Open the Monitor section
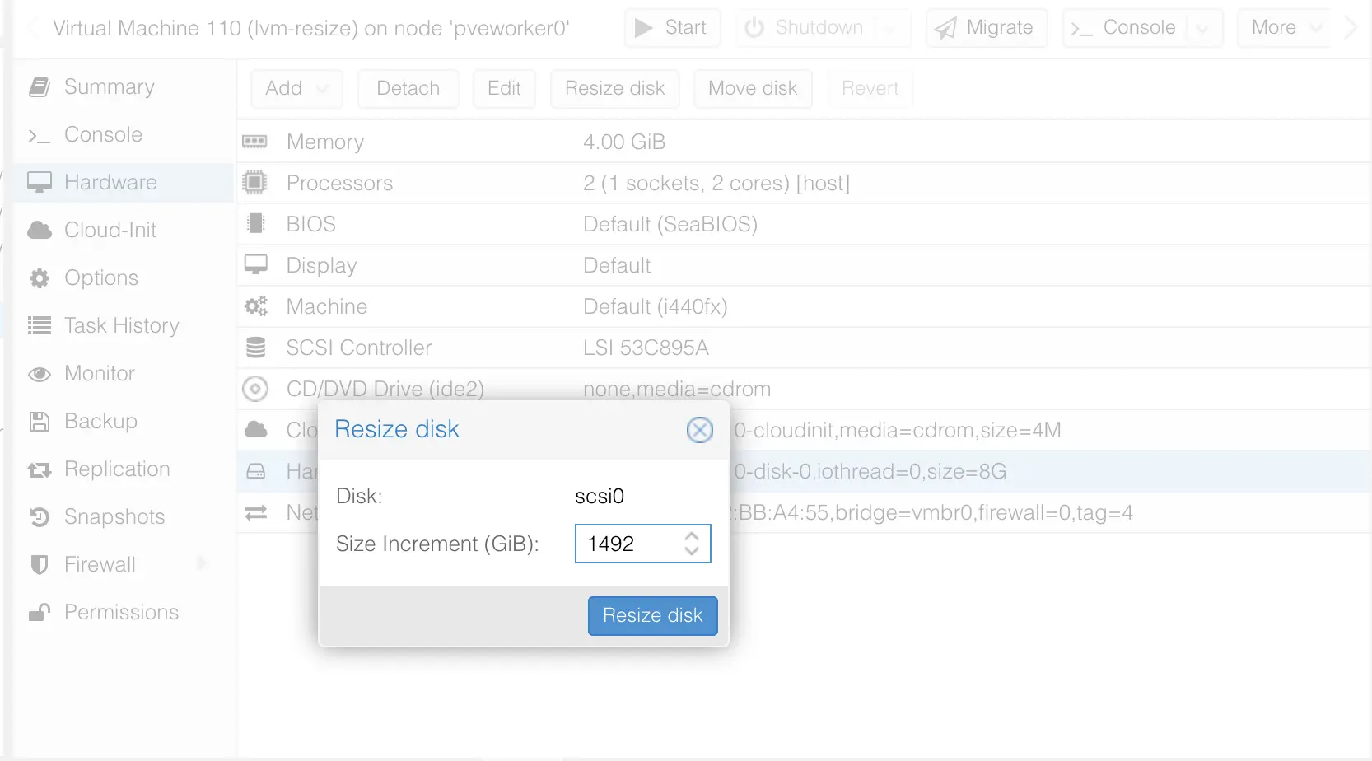Image resolution: width=1372 pixels, height=761 pixels. coord(124,373)
